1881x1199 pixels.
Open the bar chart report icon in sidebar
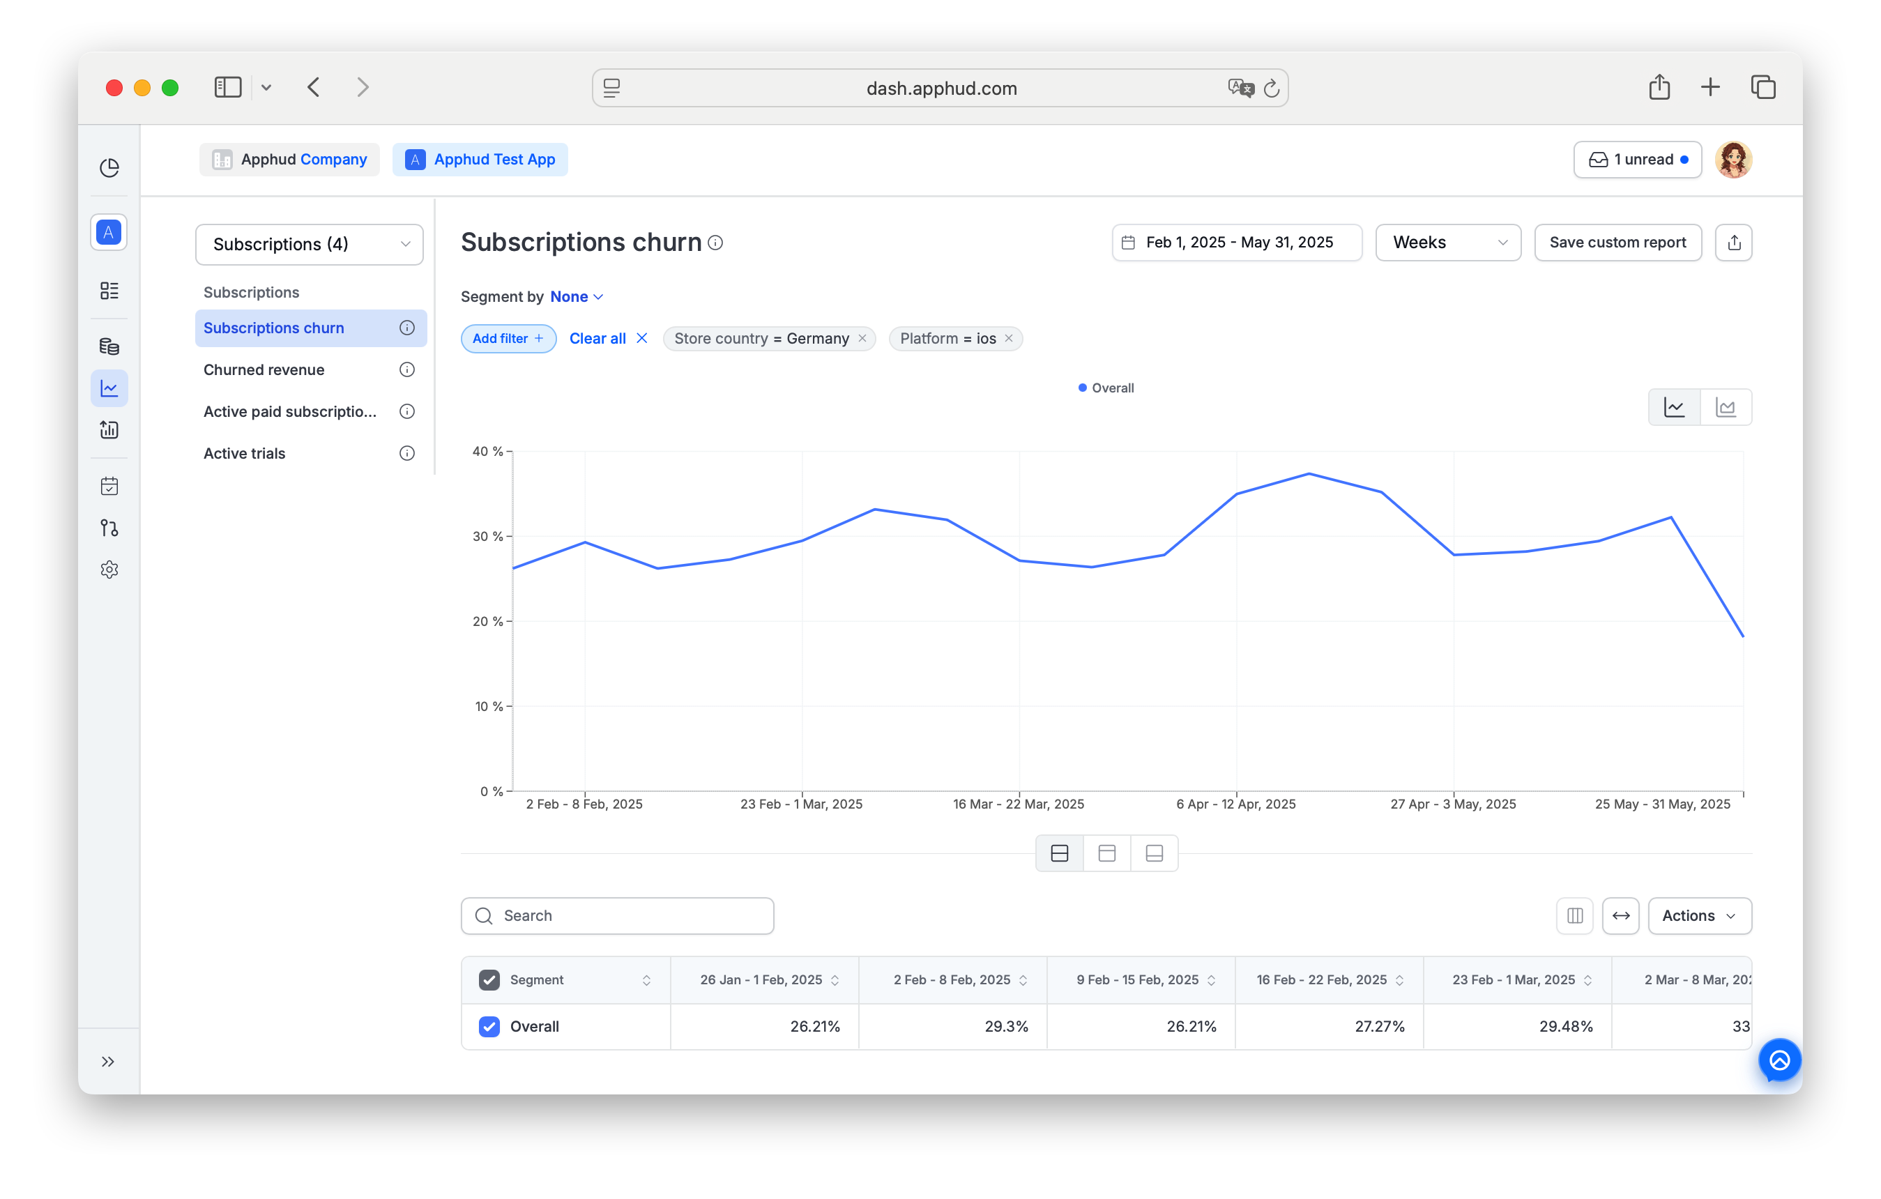pyautogui.click(x=109, y=429)
